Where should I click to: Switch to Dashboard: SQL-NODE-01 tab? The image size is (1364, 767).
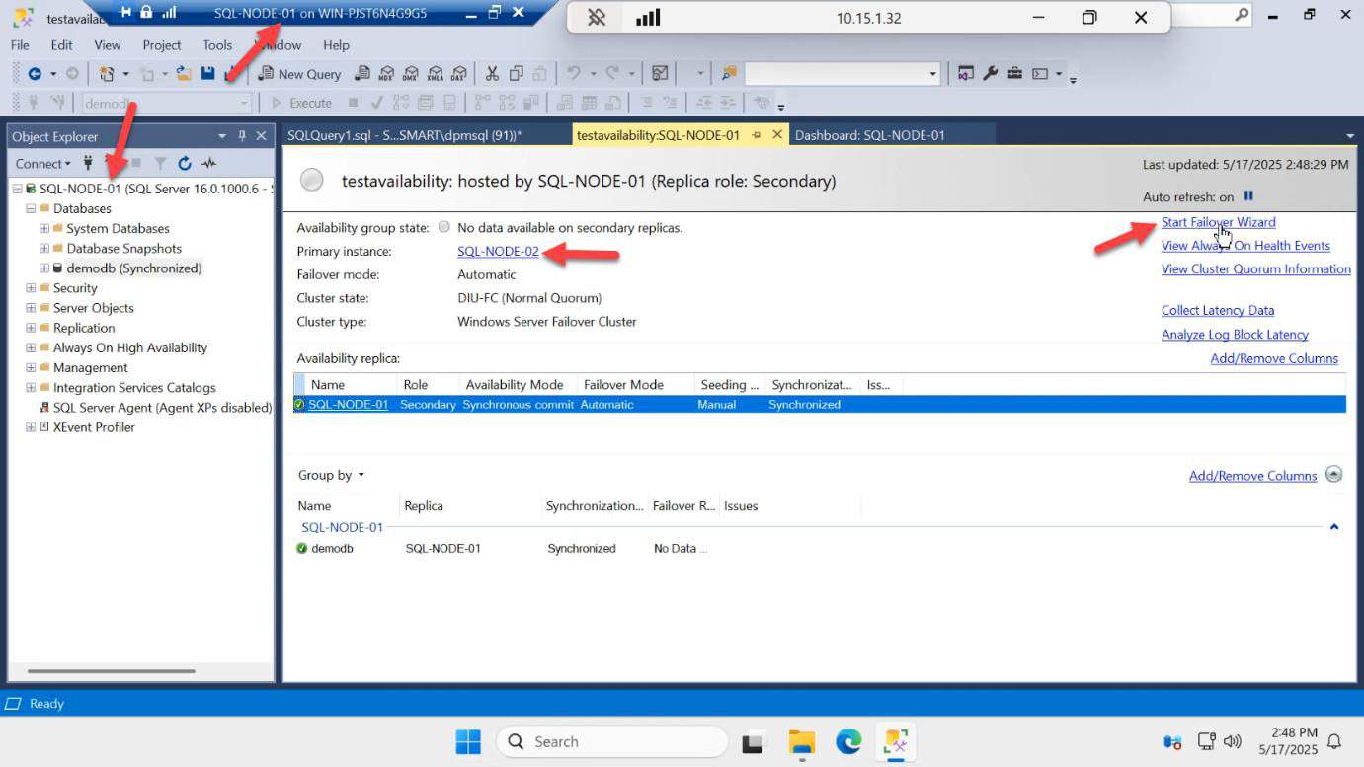coord(870,135)
